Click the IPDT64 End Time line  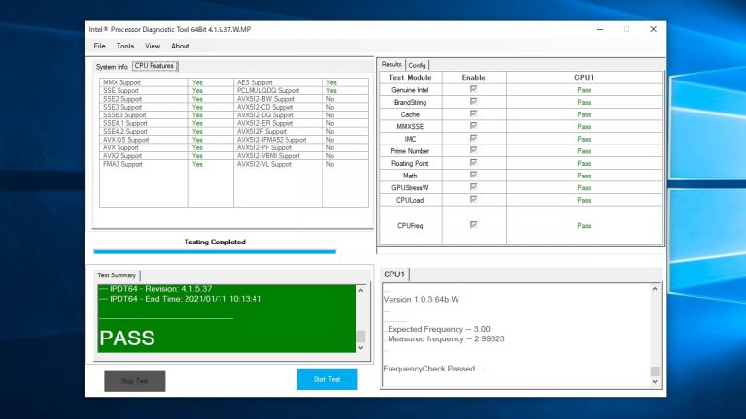coord(181,299)
